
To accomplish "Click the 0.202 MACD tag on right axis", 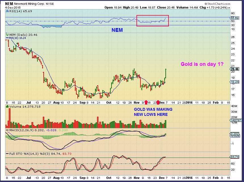I will [x=235, y=134].
